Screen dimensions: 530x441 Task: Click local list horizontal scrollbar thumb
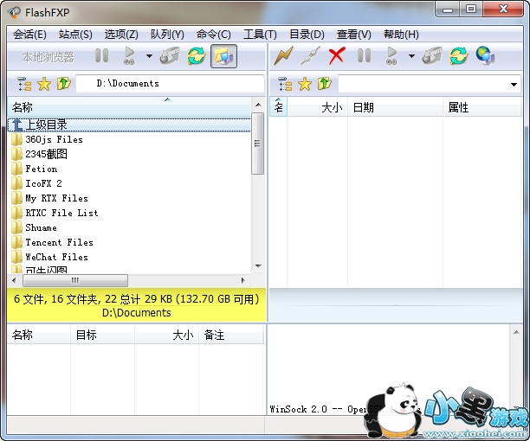[x=75, y=280]
